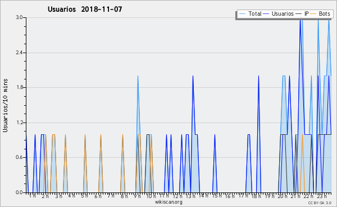The height and width of the screenshot is (207, 337).
Task: Click the '9 h' x-axis label
Action: pyautogui.click(x=138, y=196)
